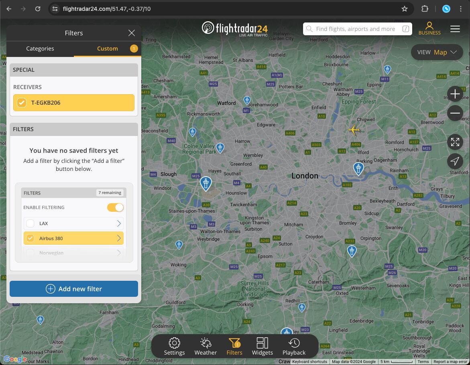Switch to the Categories tab
This screenshot has height=365, width=470.
(40, 49)
